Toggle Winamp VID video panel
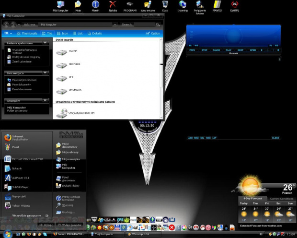This screenshot has height=238, width=297. (196, 46)
